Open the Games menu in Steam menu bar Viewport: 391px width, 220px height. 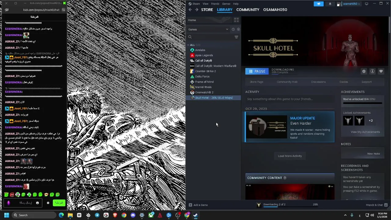tap(226, 4)
